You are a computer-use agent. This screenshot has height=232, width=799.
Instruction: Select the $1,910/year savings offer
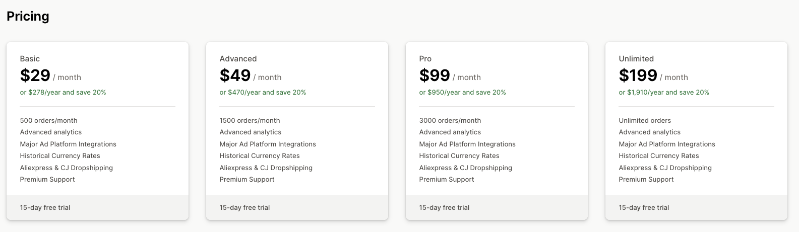pyautogui.click(x=664, y=93)
